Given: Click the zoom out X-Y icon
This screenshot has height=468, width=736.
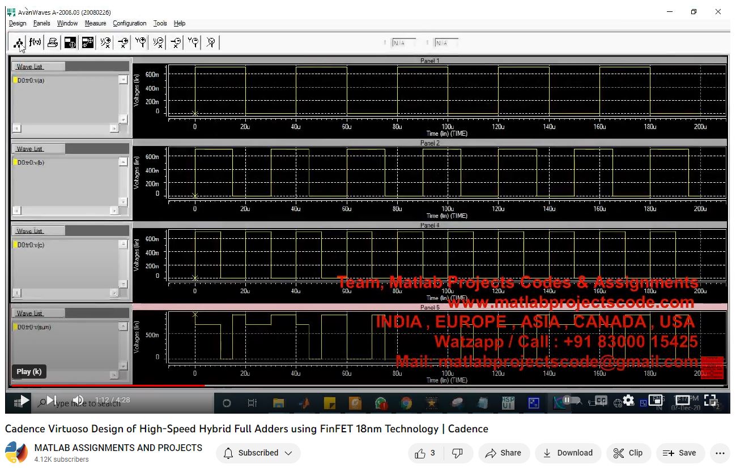Looking at the screenshot, I should pyautogui.click(x=158, y=42).
